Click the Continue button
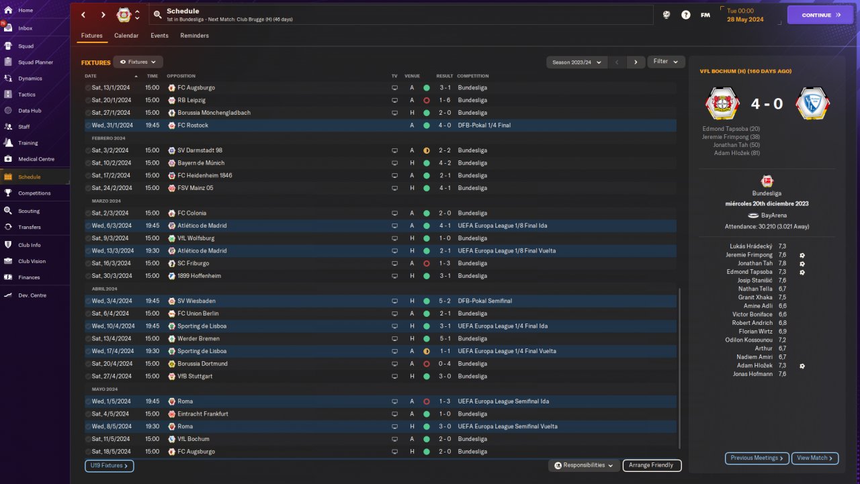Viewport: 860px width, 484px height. tap(820, 15)
